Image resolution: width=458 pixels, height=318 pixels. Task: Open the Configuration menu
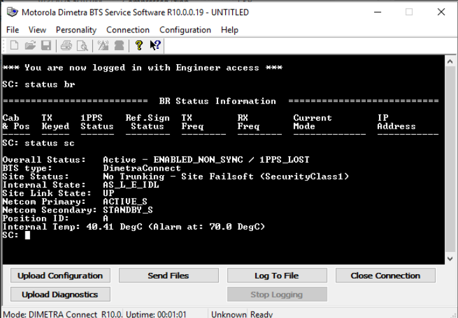coord(185,30)
